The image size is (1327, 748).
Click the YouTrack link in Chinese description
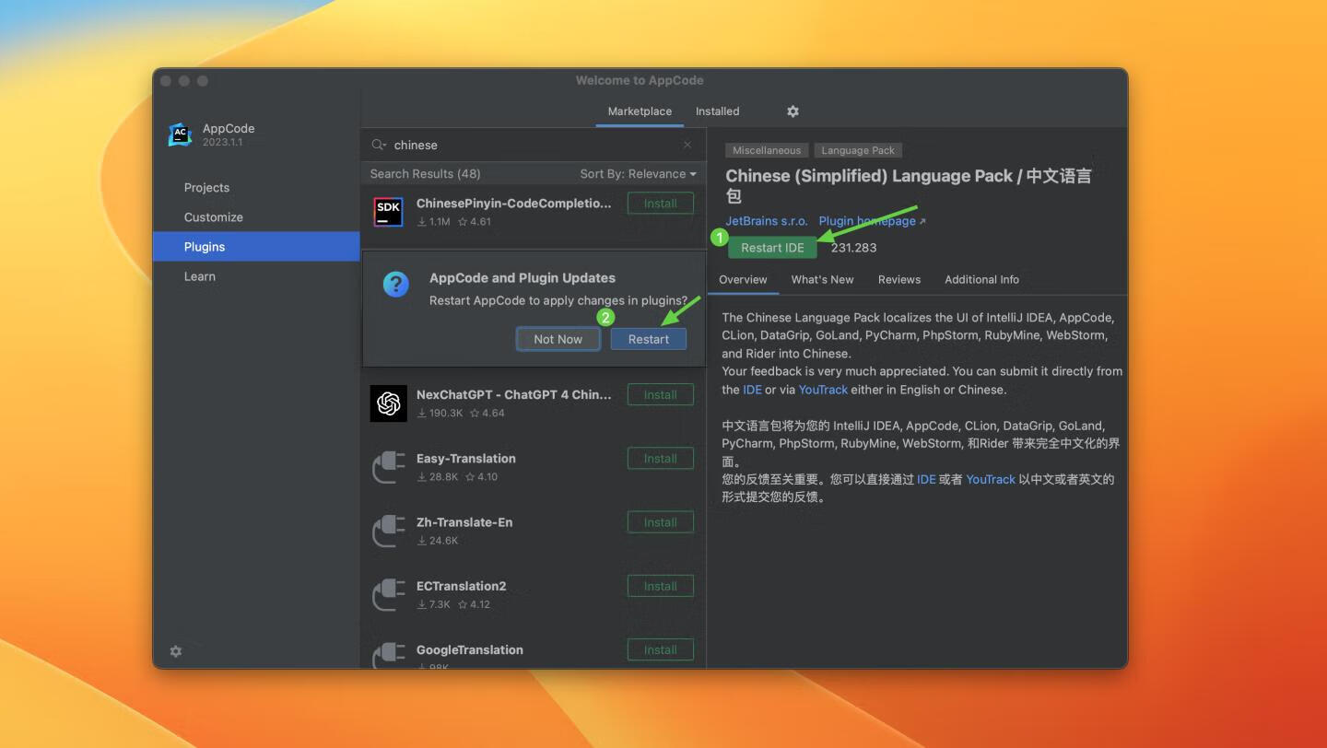[x=991, y=480]
